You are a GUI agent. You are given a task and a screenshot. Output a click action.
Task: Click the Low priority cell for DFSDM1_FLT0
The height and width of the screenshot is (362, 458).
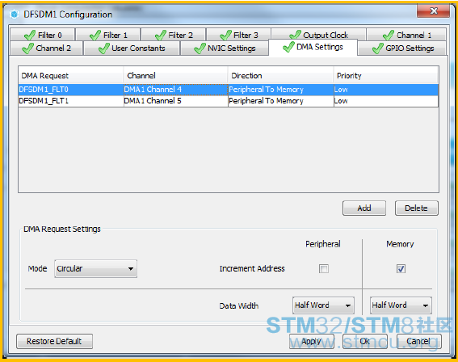(386, 90)
